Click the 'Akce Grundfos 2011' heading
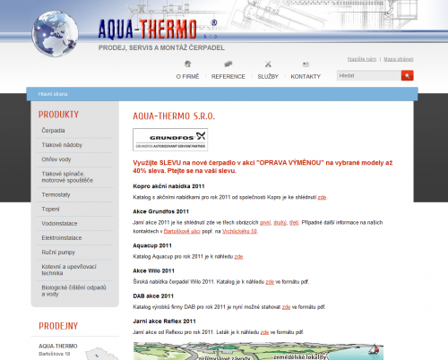The height and width of the screenshot is (360, 448). [x=160, y=211]
